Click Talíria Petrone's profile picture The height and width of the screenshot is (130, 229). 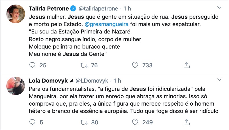point(15,14)
